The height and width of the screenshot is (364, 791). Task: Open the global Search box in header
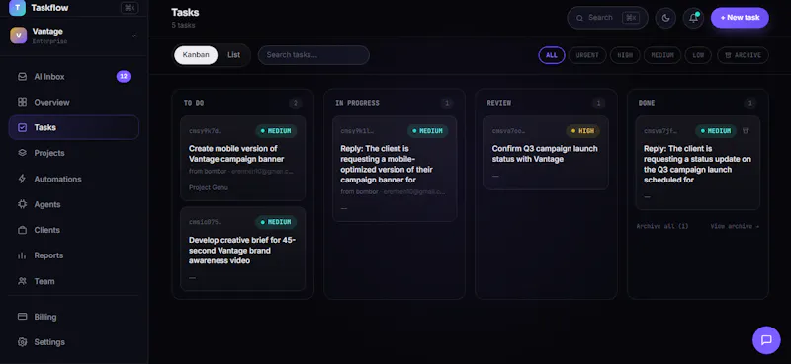coord(607,18)
